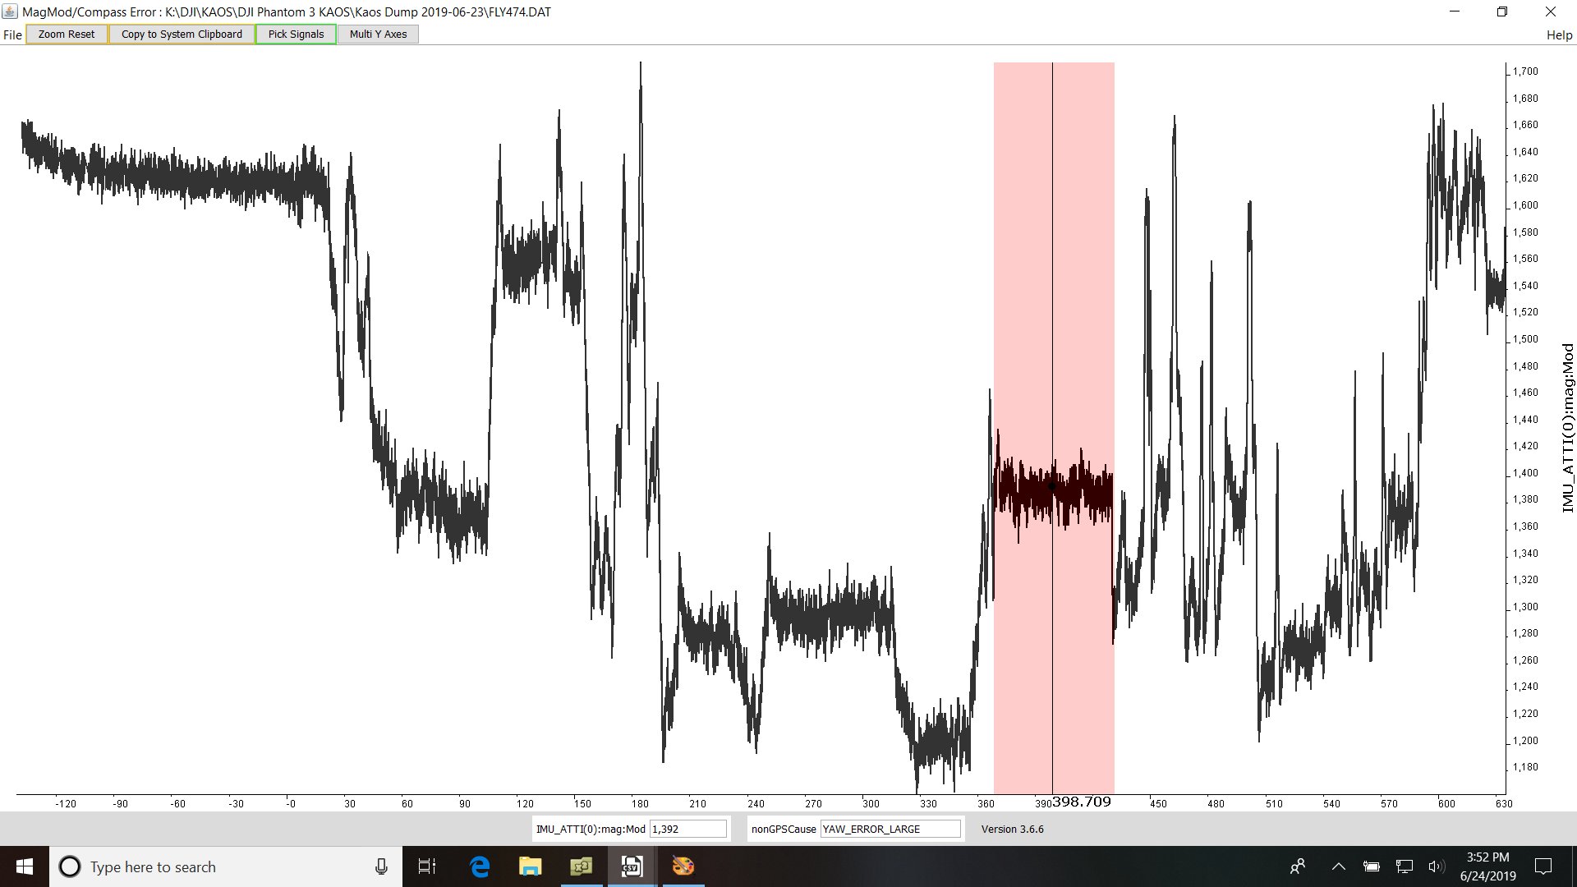1577x887 pixels.
Task: Click the 1,400 Y-axis tick label
Action: point(1525,473)
